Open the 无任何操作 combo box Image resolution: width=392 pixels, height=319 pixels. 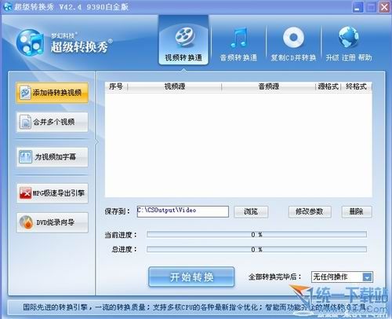click(x=342, y=277)
